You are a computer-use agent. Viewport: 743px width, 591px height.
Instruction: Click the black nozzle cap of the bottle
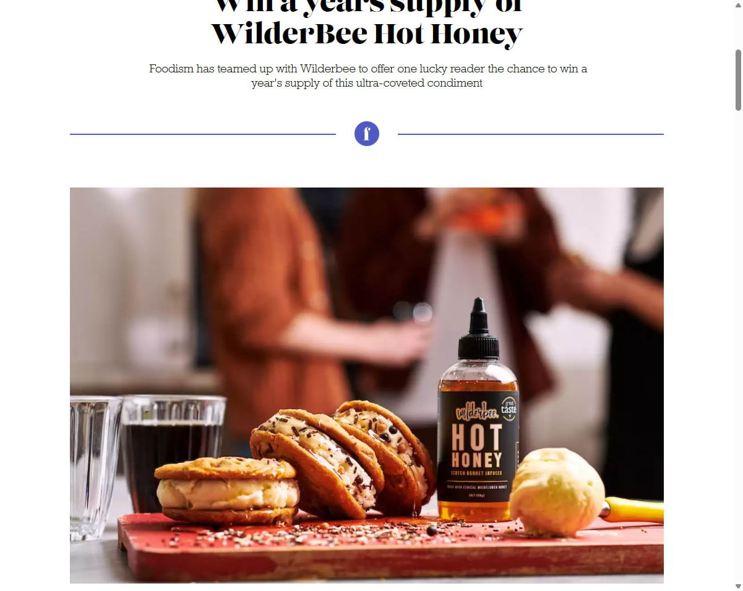point(478,328)
